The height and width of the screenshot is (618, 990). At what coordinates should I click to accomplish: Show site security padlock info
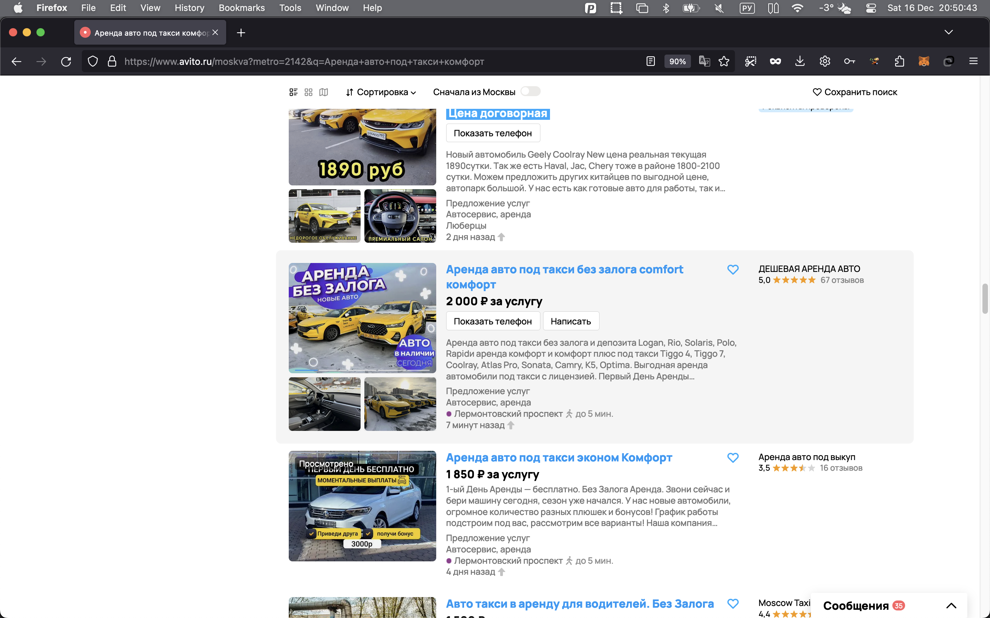[x=112, y=61]
